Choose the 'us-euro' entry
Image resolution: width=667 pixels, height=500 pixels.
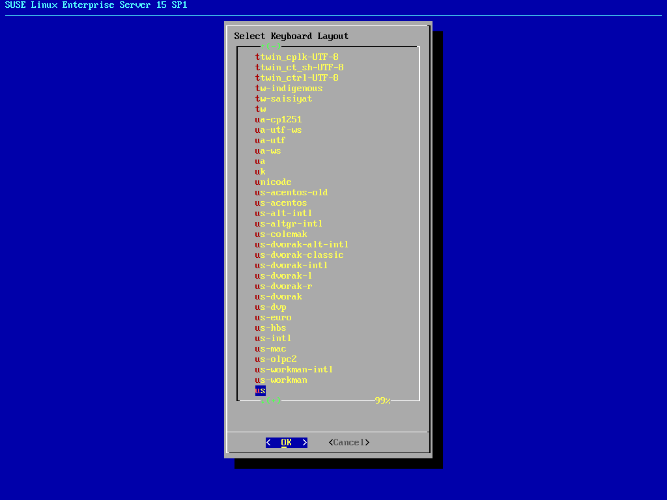coord(274,318)
